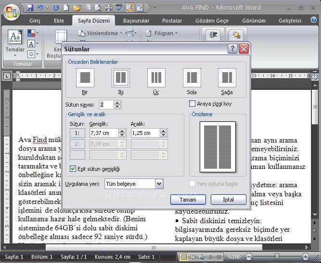Image resolution: width=321 pixels, height=263 pixels.
Task: Redo the last action
Action: [x=56, y=8]
